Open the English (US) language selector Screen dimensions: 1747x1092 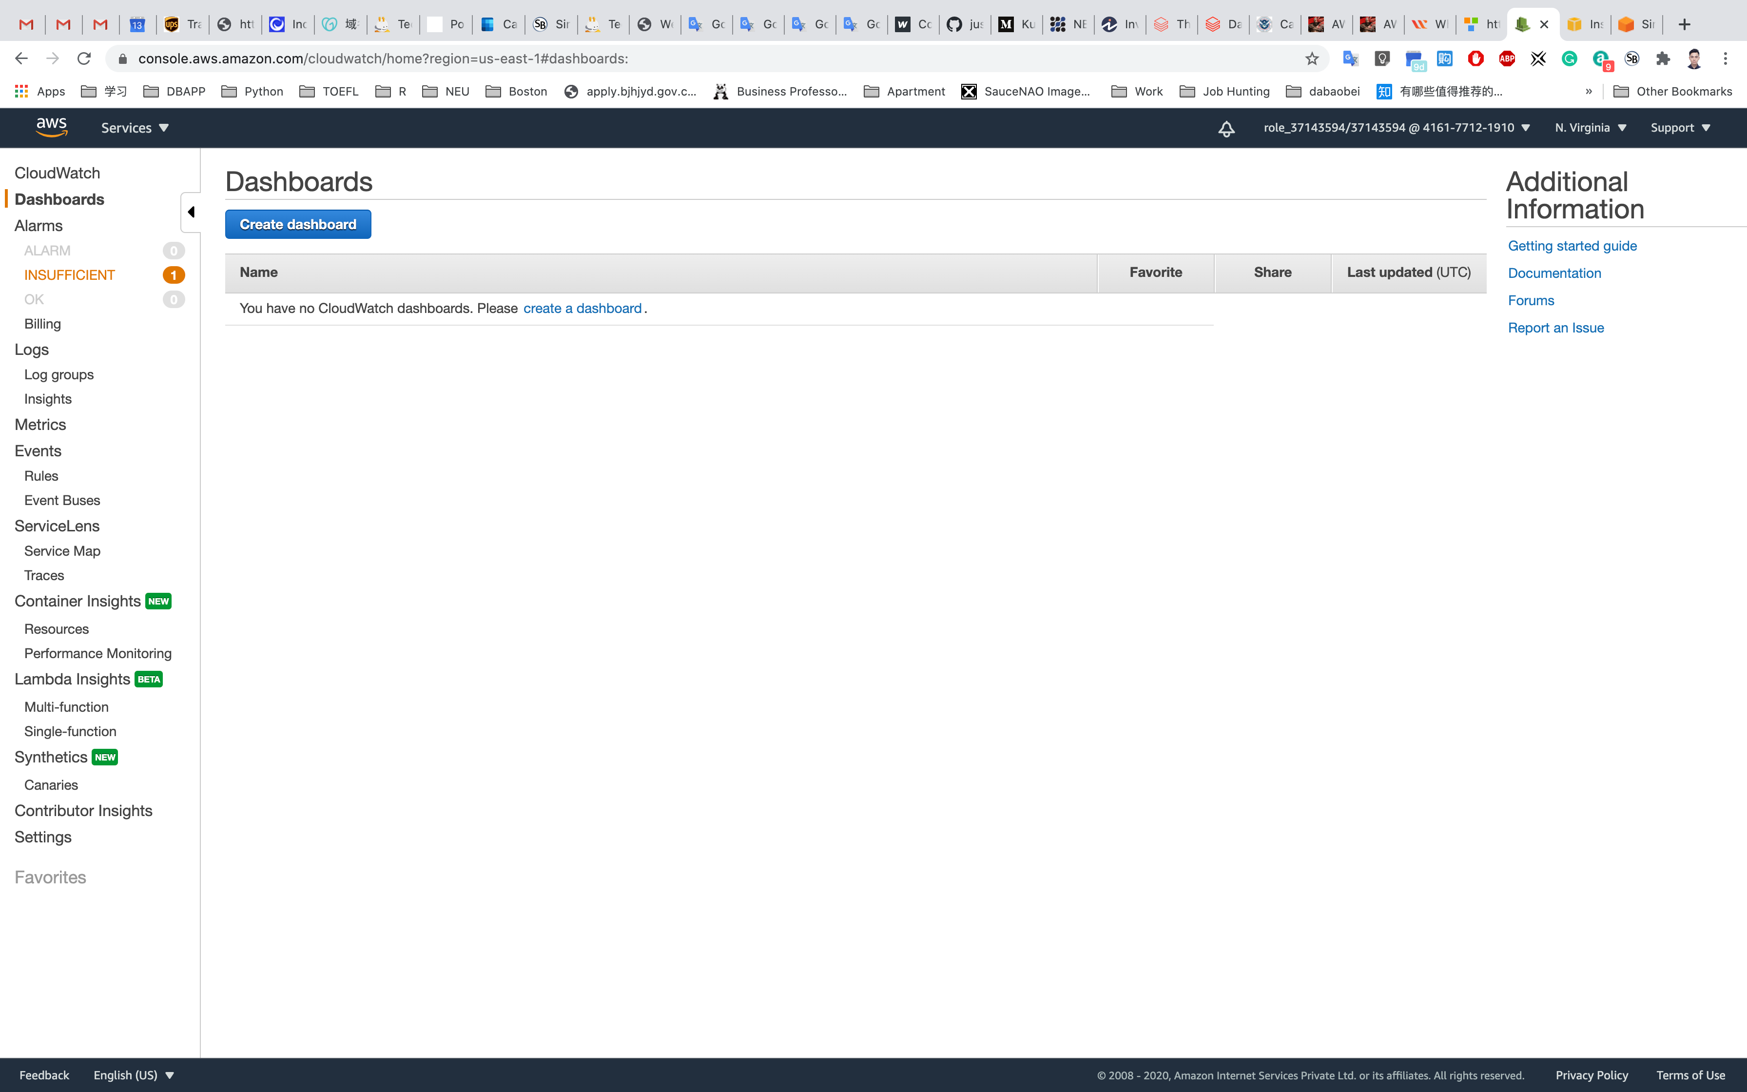[134, 1074]
